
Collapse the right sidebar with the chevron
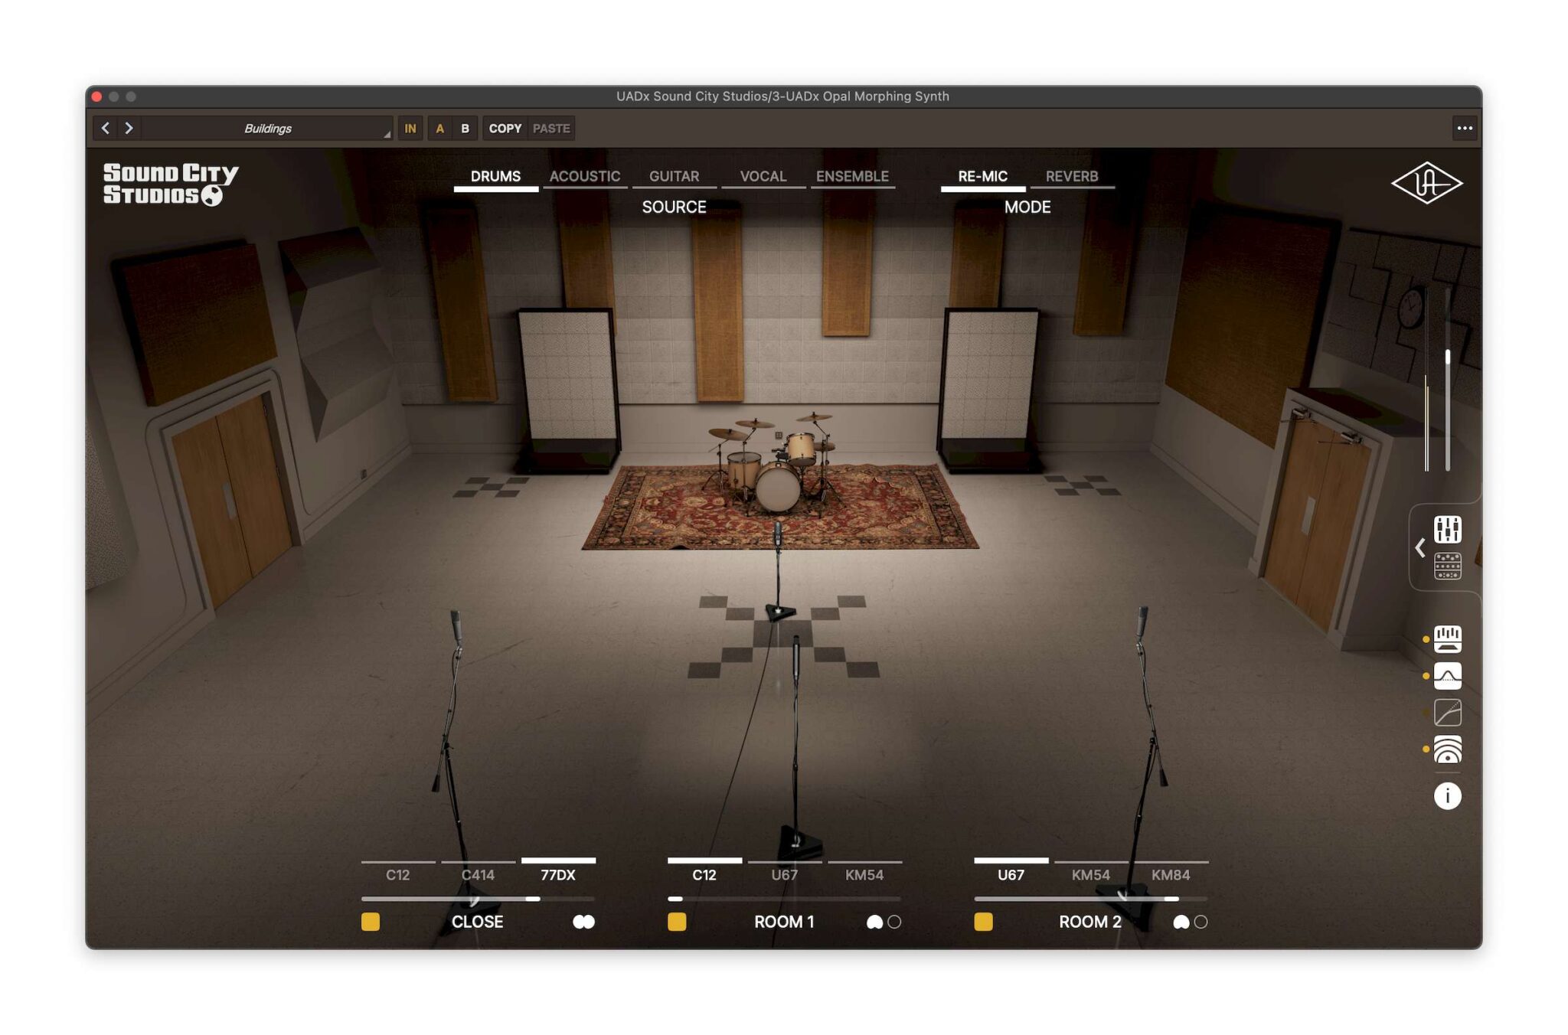[x=1420, y=547]
